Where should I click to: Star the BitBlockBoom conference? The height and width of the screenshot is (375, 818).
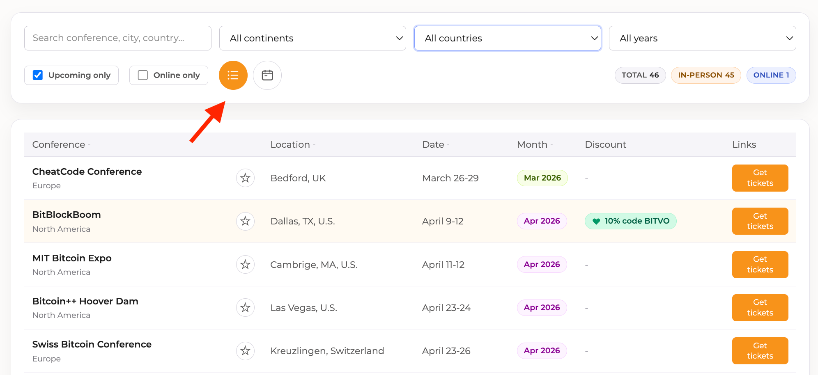pos(245,221)
